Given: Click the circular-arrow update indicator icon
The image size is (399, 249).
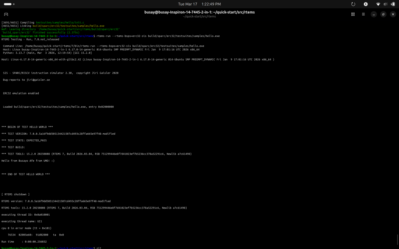Looking at the screenshot, I should pyautogui.click(x=353, y=4).
